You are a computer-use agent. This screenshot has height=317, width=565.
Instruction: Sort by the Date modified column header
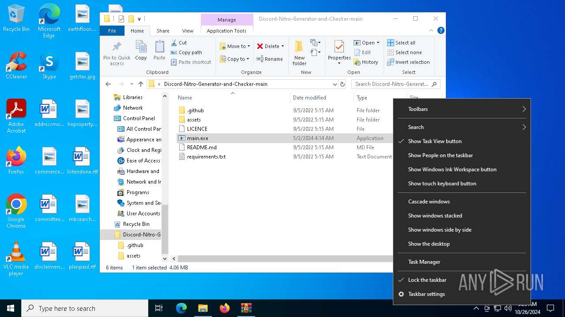coord(322,98)
